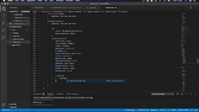
Task: Open the rgba color swatch on line 363
Action: click(63, 31)
